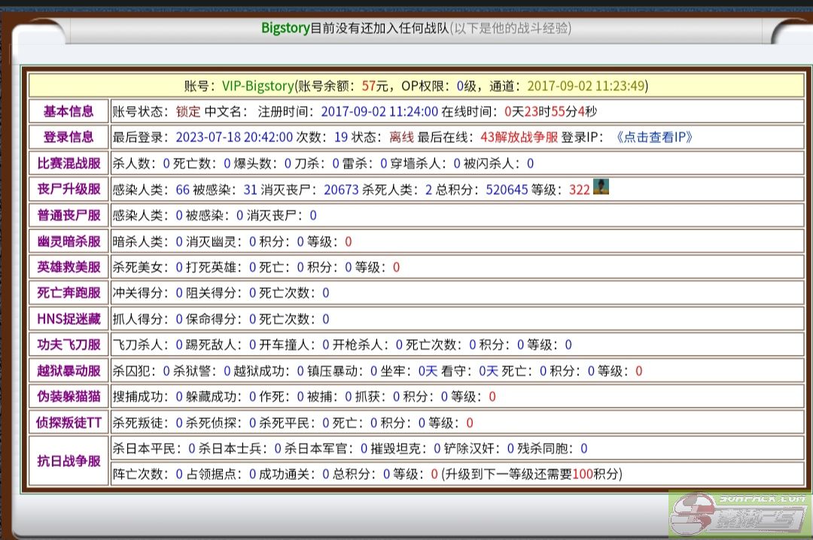Image resolution: width=813 pixels, height=540 pixels.
Task: Click the red 43解放战争服 last-online server text
Action: [519, 138]
